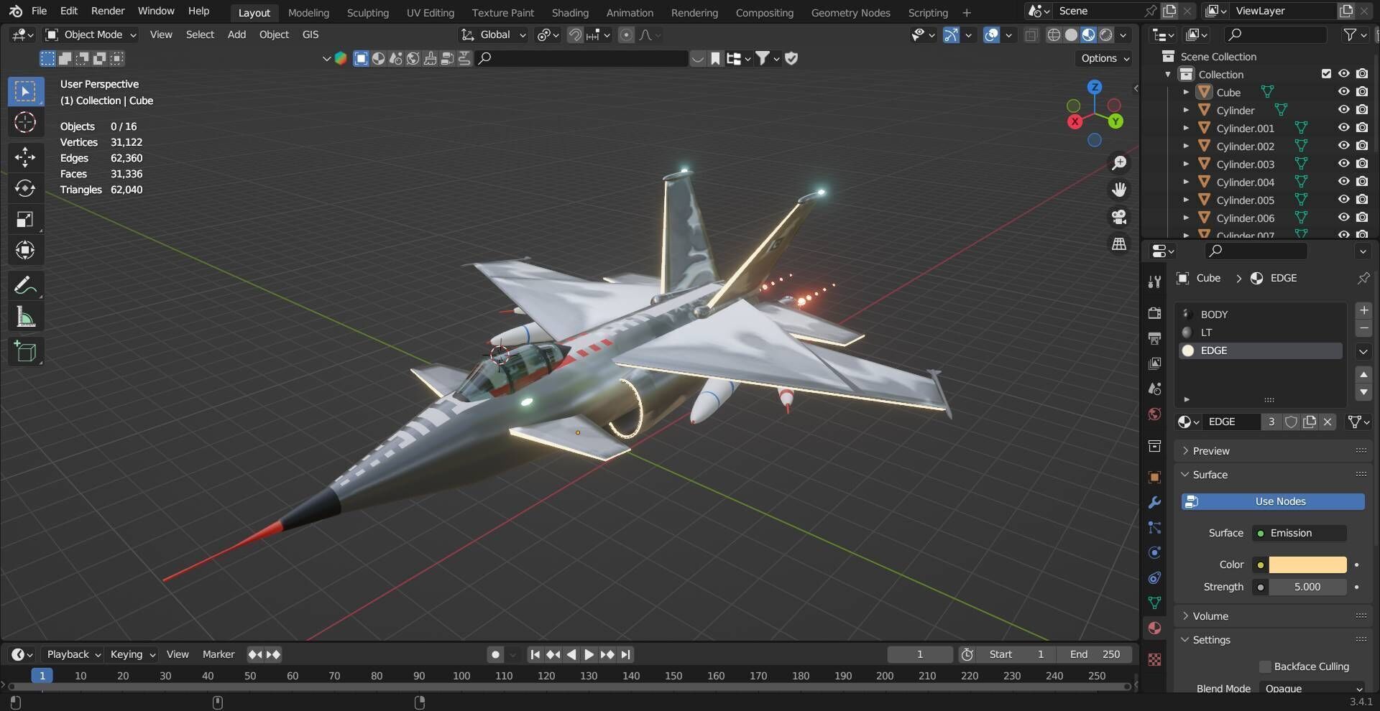Viewport: 1380px width, 711px height.
Task: Switch to wireframe viewport shading
Action: click(x=1054, y=35)
